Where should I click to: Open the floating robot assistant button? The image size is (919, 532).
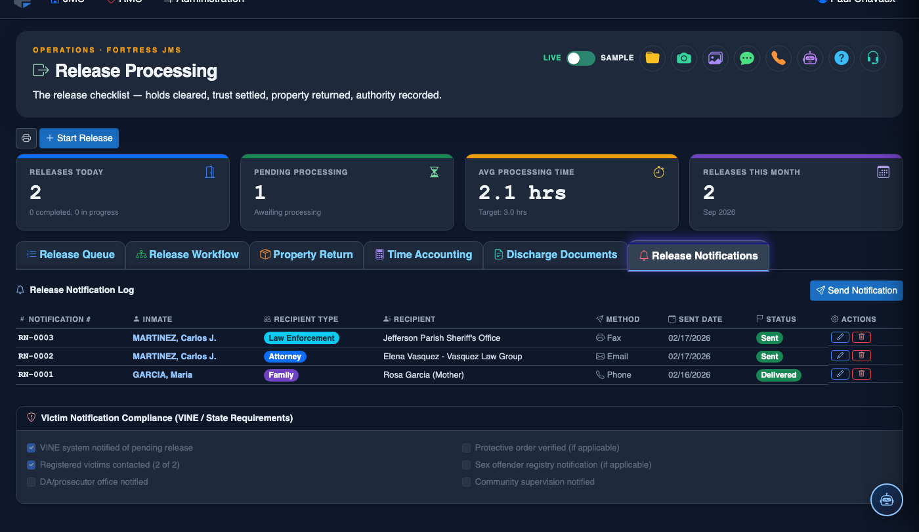(887, 500)
